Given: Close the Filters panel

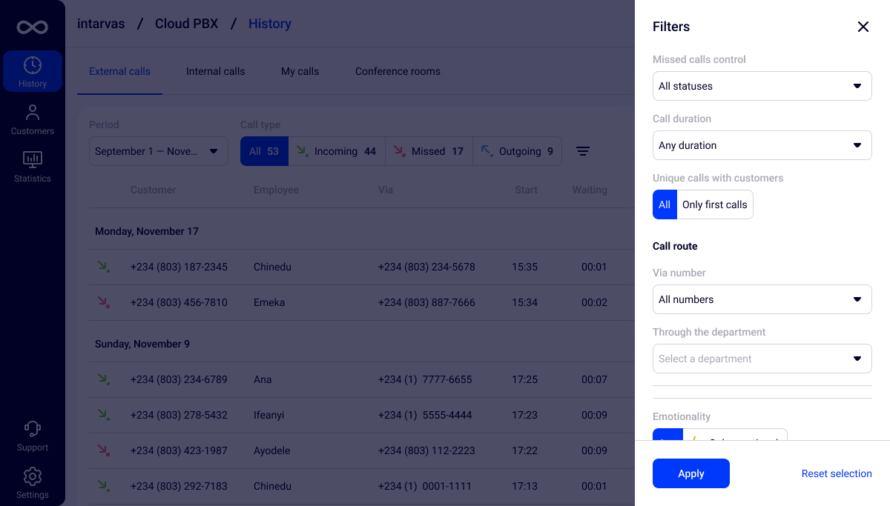Looking at the screenshot, I should (x=863, y=27).
